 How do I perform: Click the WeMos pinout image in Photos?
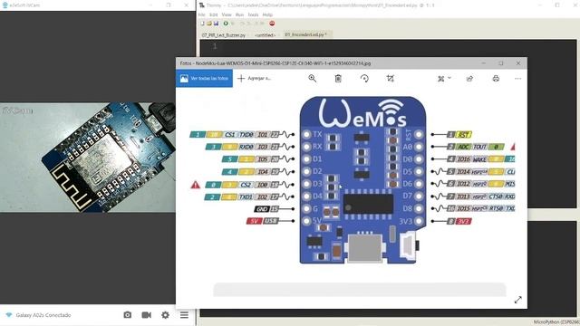click(x=353, y=180)
